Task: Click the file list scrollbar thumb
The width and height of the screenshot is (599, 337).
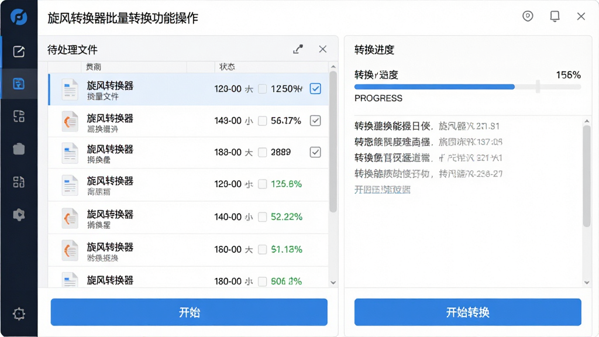Action: point(333,142)
